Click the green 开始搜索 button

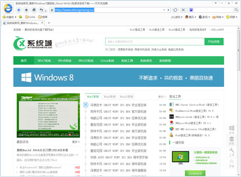click(214, 41)
